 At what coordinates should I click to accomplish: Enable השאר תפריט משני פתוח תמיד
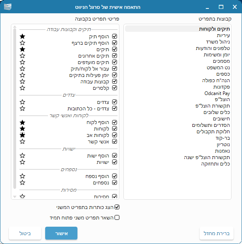click(x=117, y=218)
